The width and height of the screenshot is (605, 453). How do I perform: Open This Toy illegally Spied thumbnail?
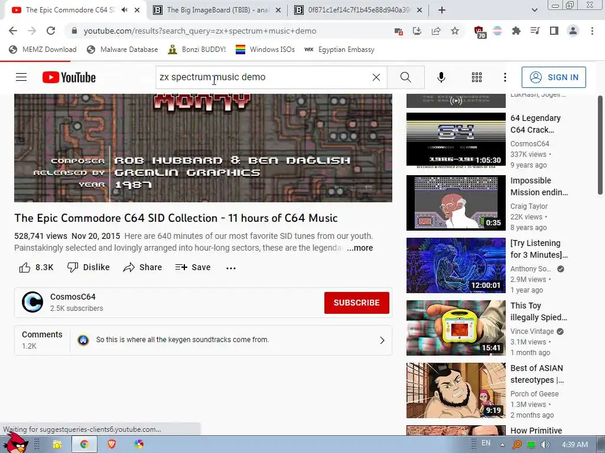pyautogui.click(x=456, y=328)
